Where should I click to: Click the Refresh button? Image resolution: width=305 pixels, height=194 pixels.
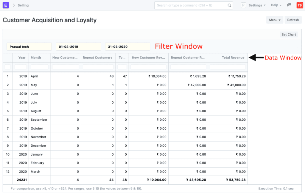(293, 20)
